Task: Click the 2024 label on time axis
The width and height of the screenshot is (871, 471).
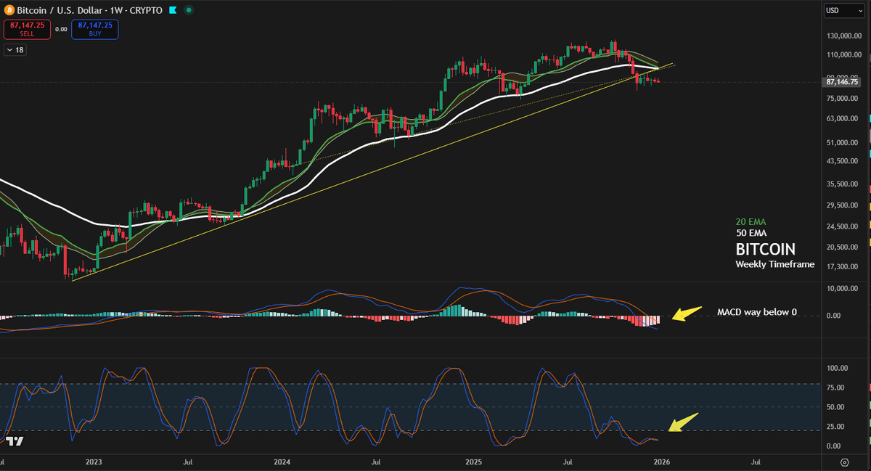Action: (282, 462)
